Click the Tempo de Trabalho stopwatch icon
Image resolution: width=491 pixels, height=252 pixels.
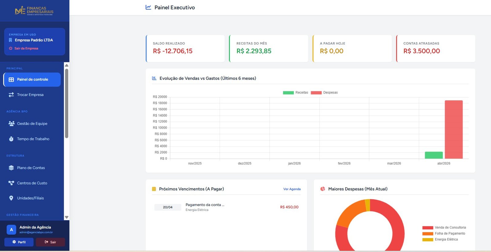pos(11,139)
